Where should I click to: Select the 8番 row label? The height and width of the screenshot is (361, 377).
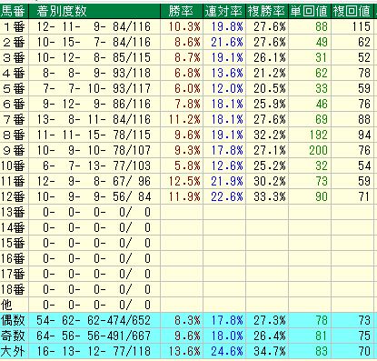[14, 135]
